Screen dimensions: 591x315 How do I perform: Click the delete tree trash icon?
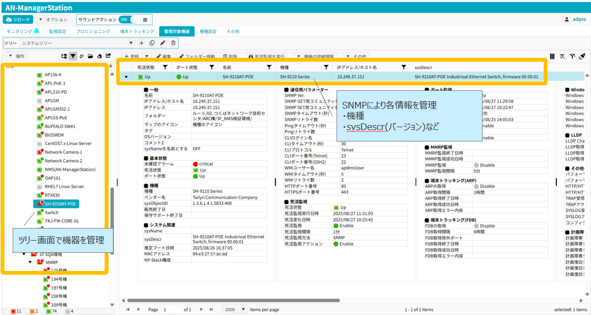click(x=173, y=43)
